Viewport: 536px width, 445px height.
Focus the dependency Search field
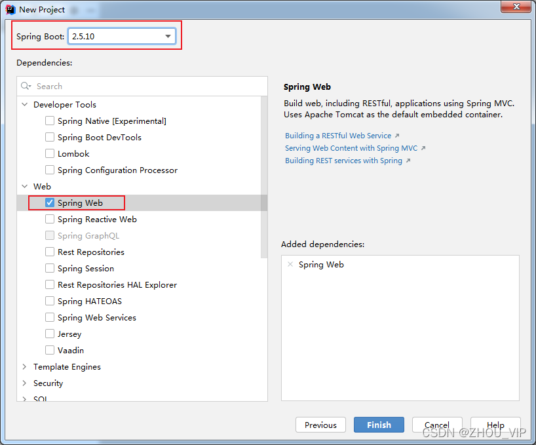(142, 86)
